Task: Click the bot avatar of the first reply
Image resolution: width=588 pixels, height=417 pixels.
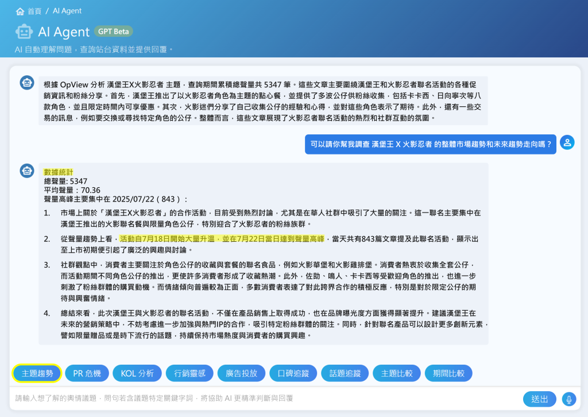Action: [26, 83]
